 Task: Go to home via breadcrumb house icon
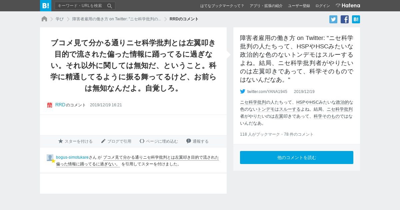pos(44,19)
